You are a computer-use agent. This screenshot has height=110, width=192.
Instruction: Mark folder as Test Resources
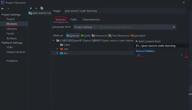(119, 36)
